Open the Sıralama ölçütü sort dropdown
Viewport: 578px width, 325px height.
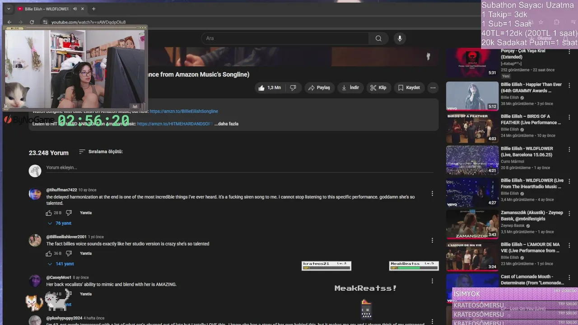tap(101, 152)
